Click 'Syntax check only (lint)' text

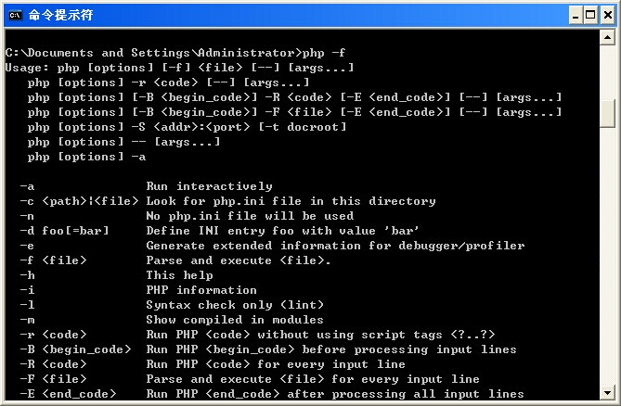point(235,305)
